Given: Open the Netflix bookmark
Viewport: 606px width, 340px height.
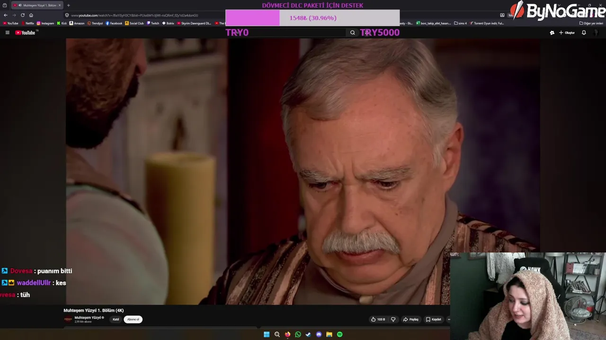Looking at the screenshot, I should click(x=27, y=23).
